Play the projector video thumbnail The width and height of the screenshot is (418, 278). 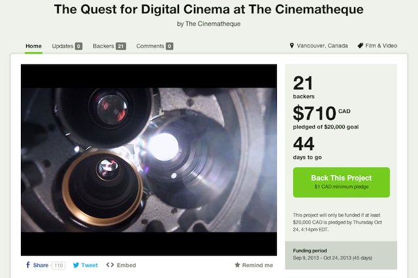(x=149, y=160)
